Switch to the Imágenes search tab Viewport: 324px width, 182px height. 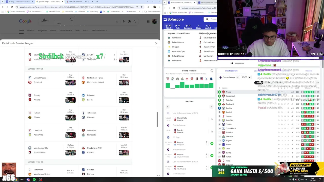[x=42, y=31]
